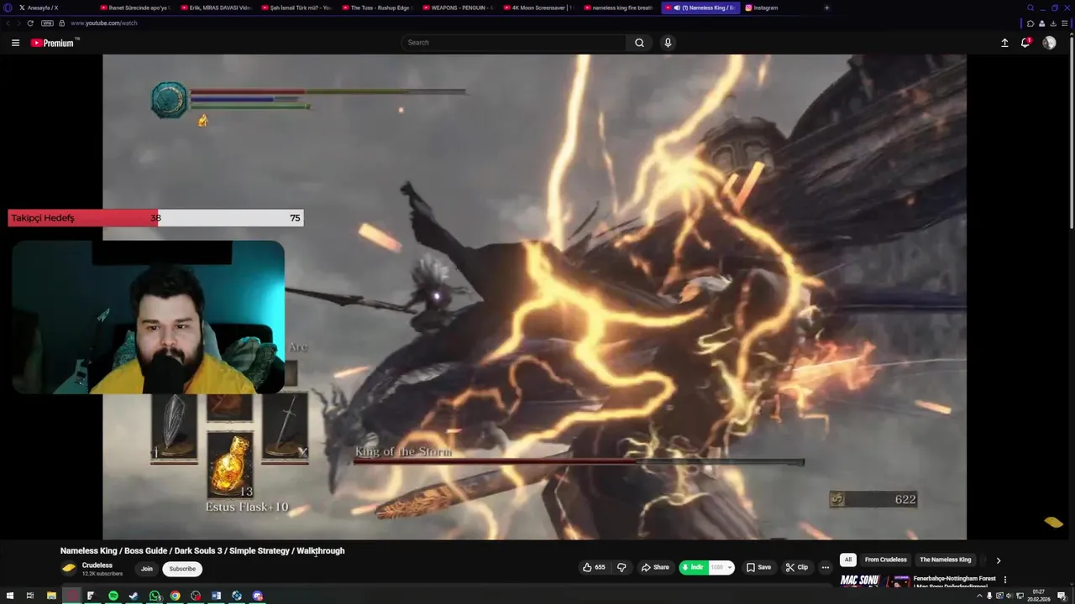
Task: Select The Nameless King filter chip
Action: coord(945,560)
